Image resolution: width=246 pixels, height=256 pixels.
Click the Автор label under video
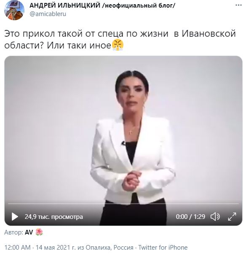[x=14, y=232]
